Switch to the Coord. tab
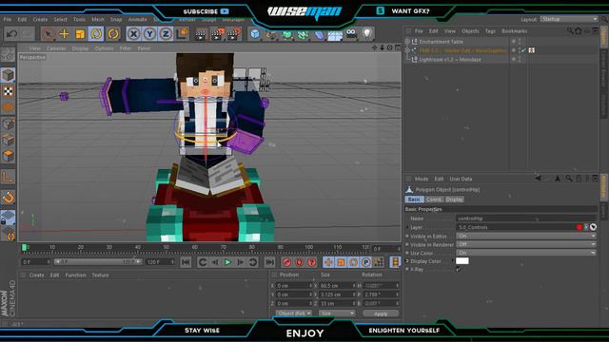 (434, 199)
